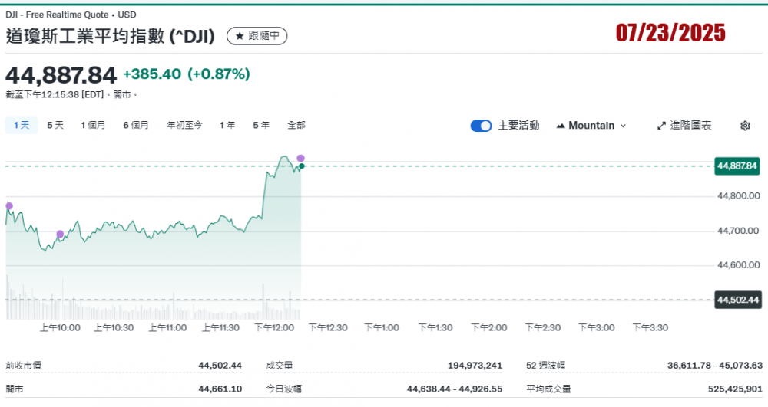Click the advanced chart expand arrows icon
The height and width of the screenshot is (407, 768).
coord(661,126)
